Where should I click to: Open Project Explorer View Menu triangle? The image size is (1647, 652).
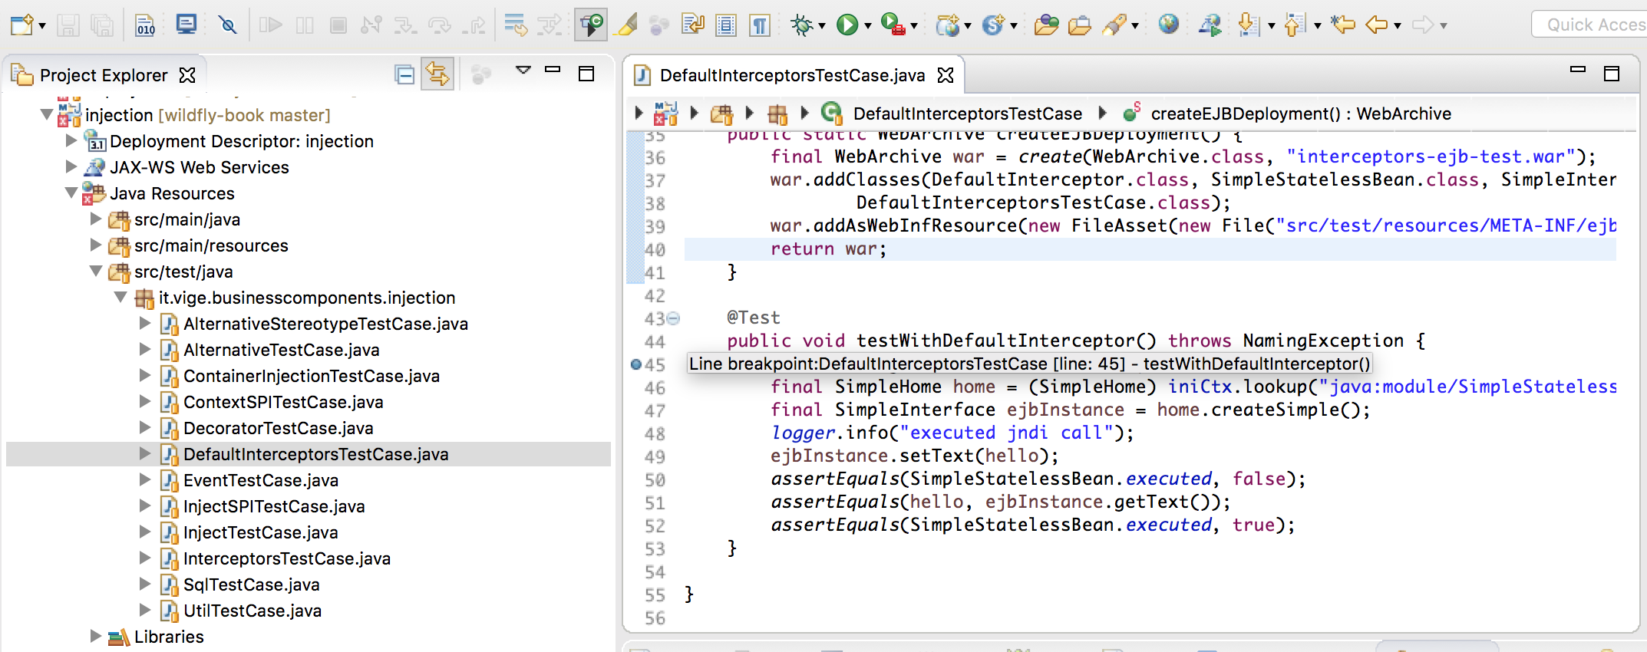tap(523, 71)
